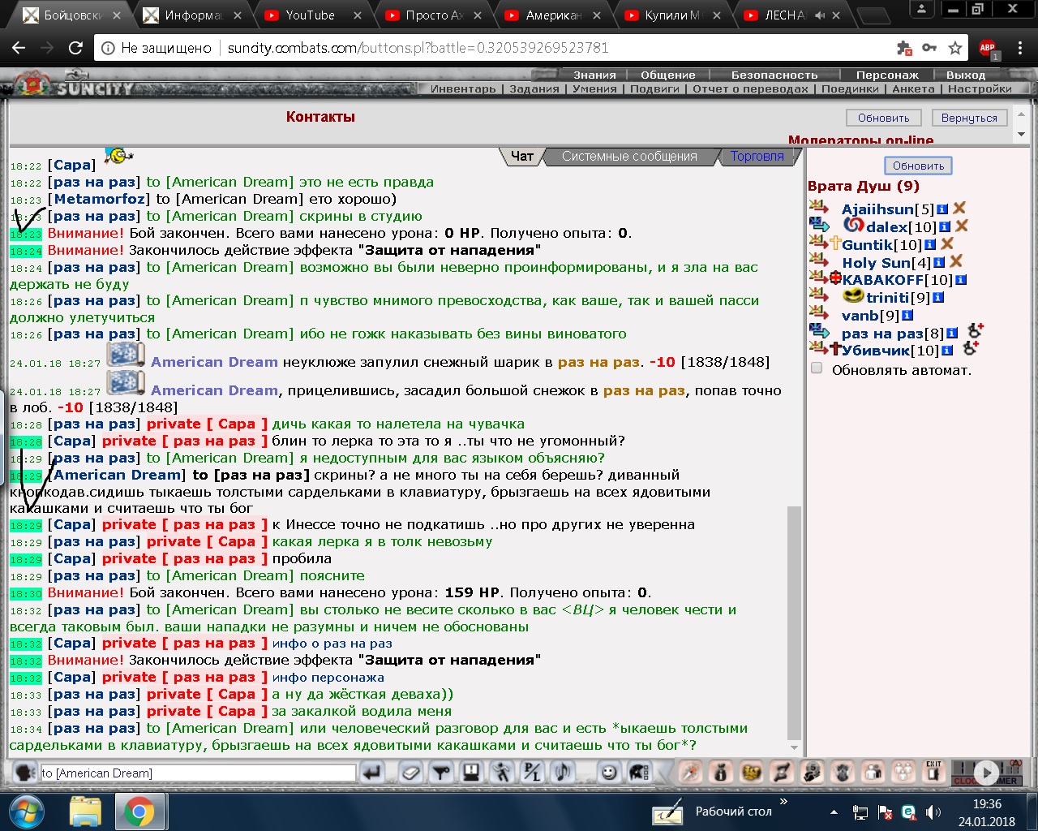Click the browser address bar URL

click(418, 48)
